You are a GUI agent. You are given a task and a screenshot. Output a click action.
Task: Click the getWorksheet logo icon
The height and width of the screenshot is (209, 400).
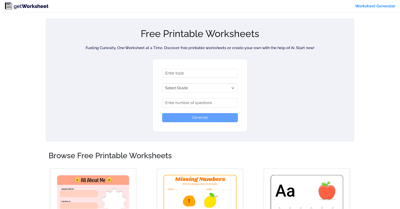click(8, 6)
